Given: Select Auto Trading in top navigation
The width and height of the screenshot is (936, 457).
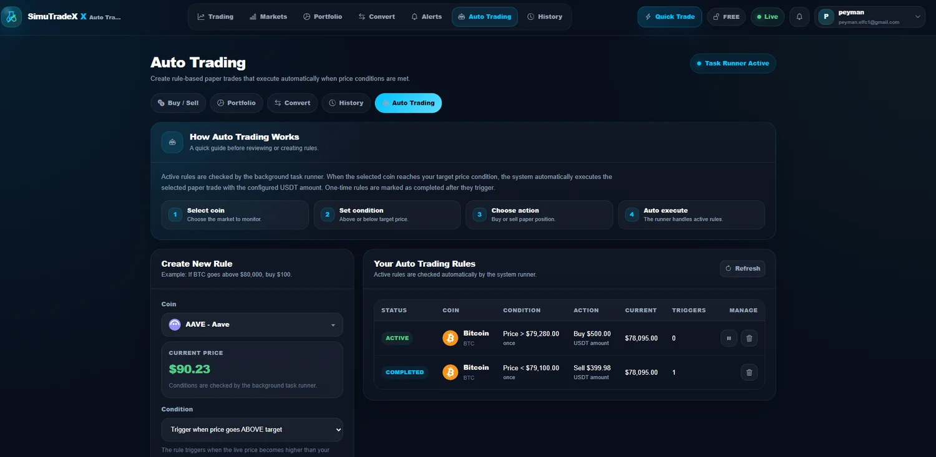Looking at the screenshot, I should 485,17.
